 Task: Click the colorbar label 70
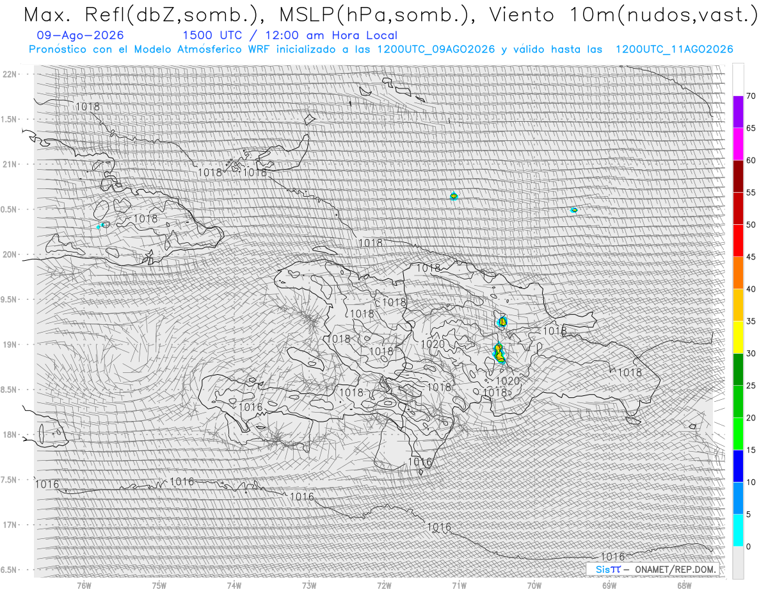tap(751, 96)
